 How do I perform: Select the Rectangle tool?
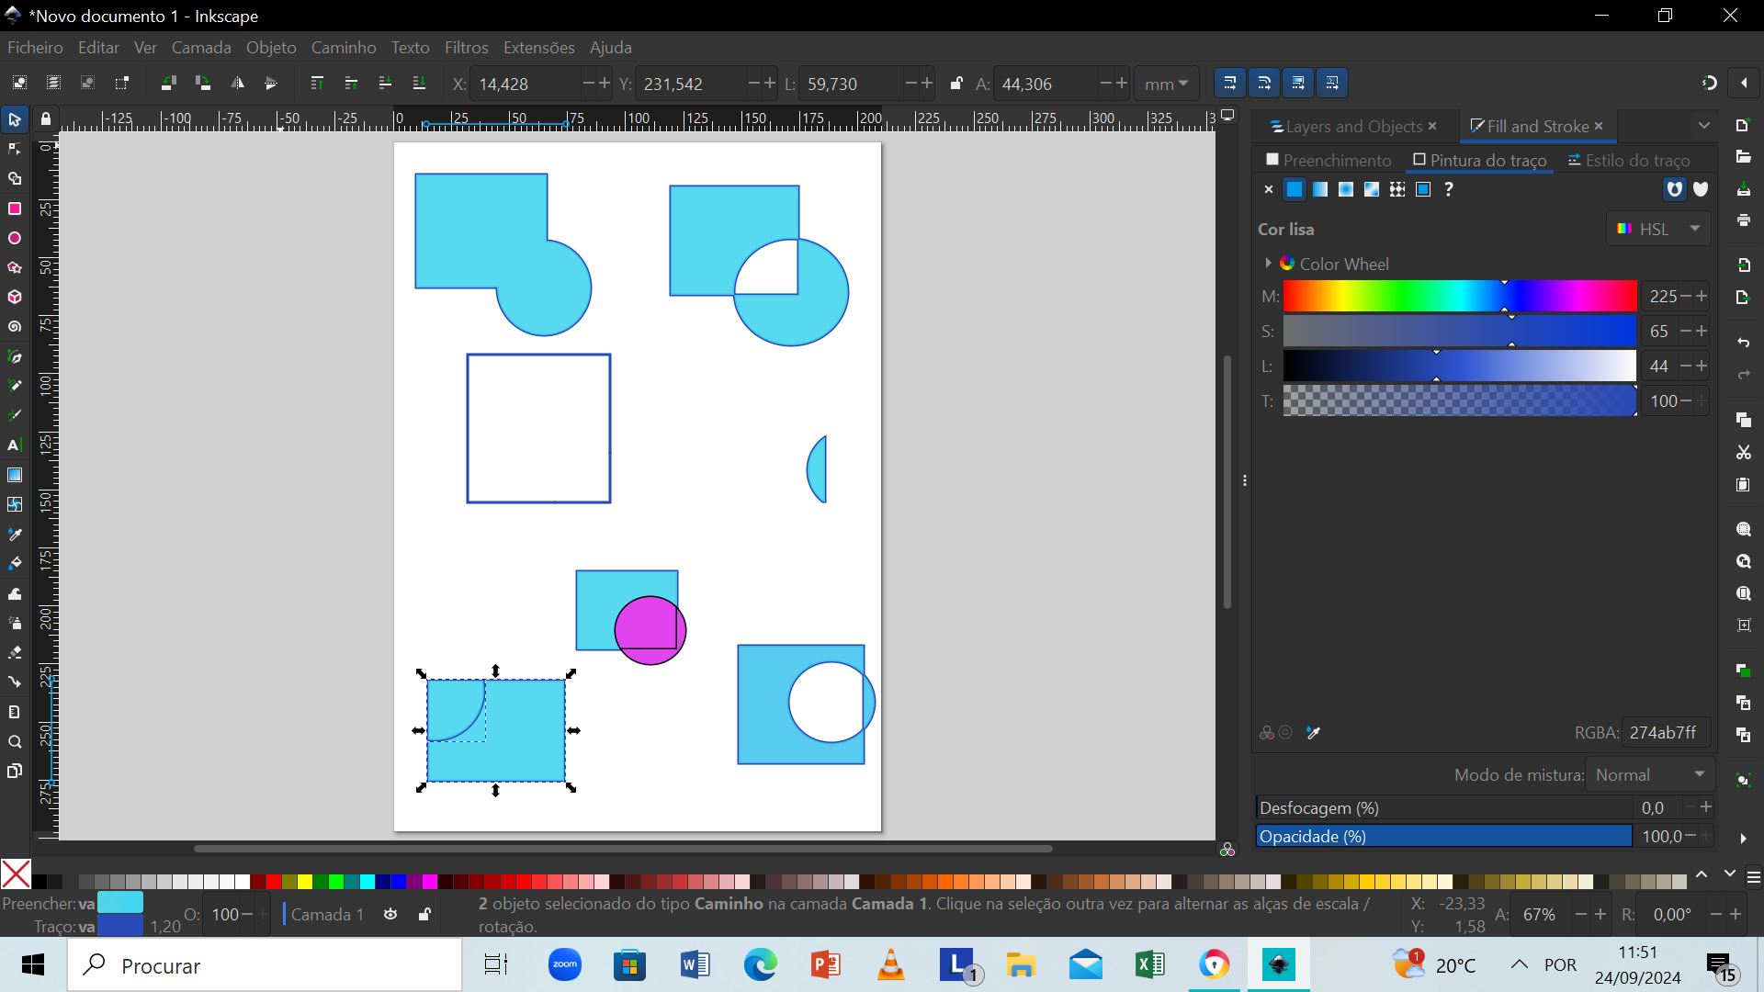[x=17, y=209]
